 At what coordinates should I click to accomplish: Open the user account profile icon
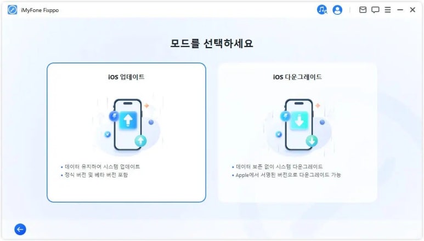337,10
